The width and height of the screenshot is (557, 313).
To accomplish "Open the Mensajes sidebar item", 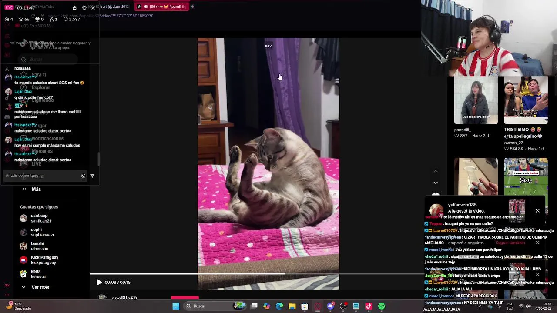I will coord(36,151).
